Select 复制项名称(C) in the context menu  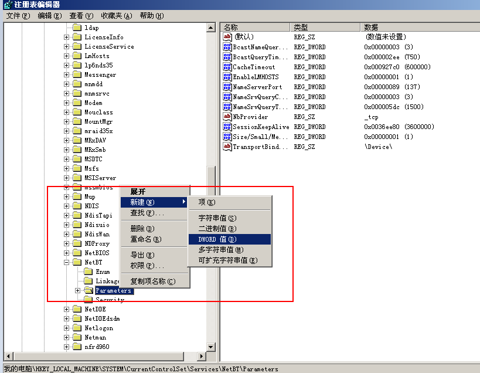pos(154,281)
